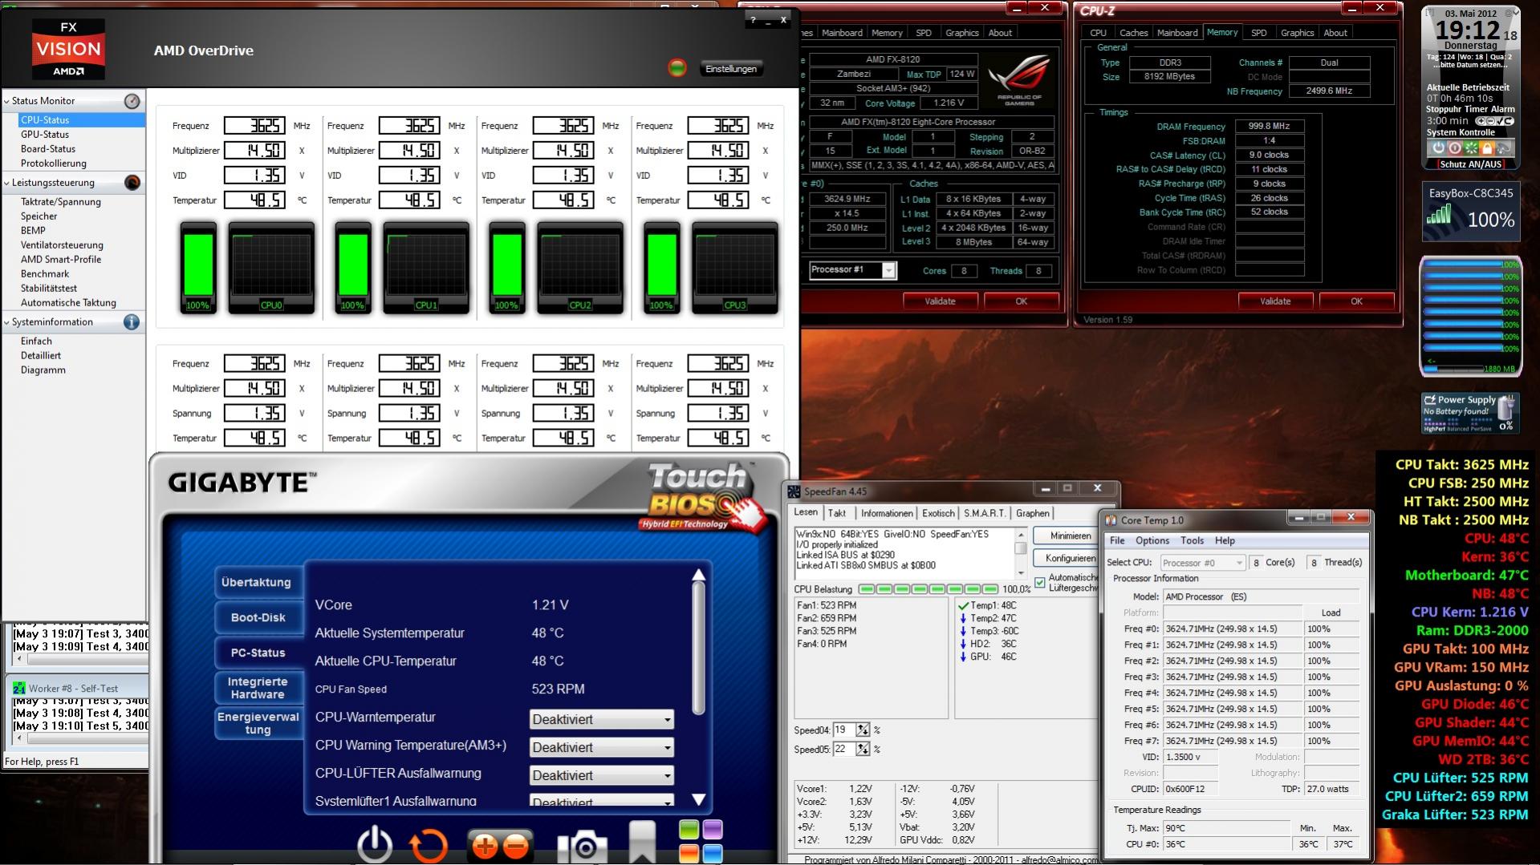
Task: Click the Speed05 spinner arrows in SpeedFan
Action: 862,749
